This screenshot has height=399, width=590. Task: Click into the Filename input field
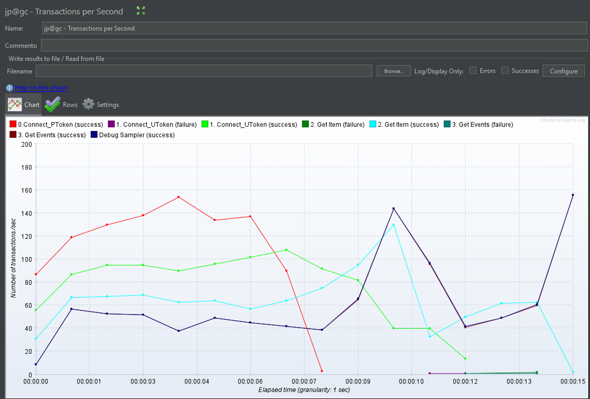204,71
